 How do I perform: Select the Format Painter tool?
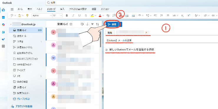27,16
